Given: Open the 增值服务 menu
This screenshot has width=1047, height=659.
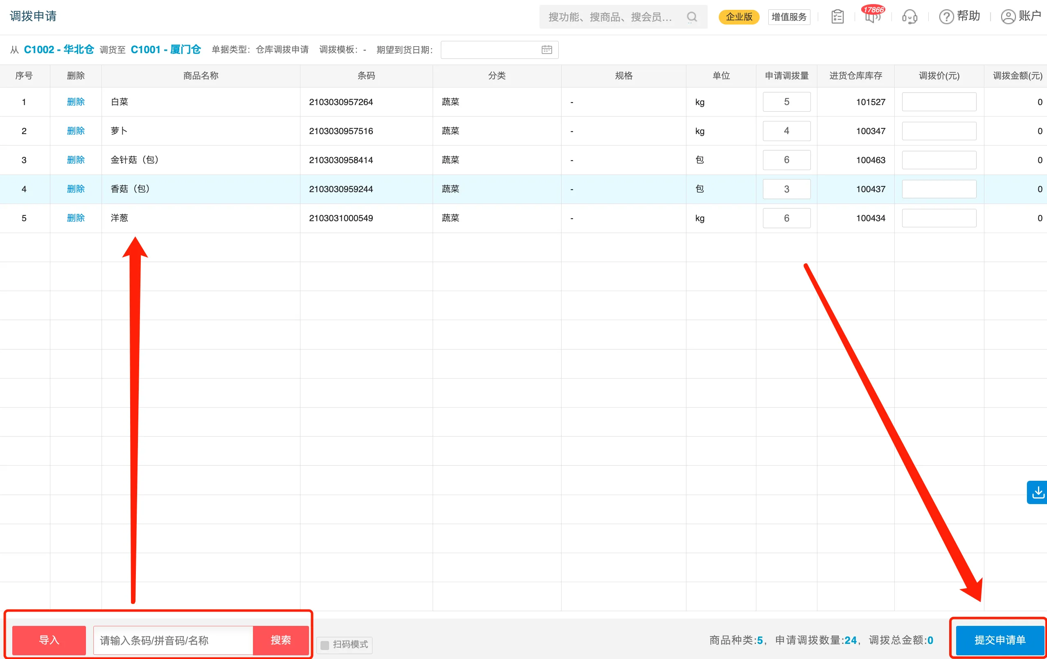Looking at the screenshot, I should coord(789,16).
